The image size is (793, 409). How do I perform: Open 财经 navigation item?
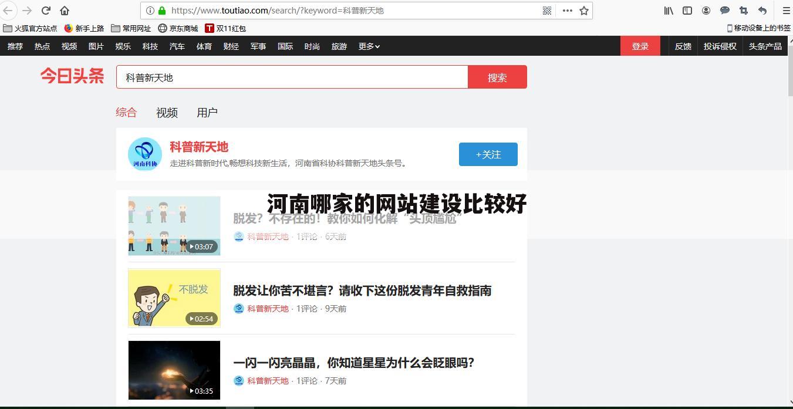[231, 46]
